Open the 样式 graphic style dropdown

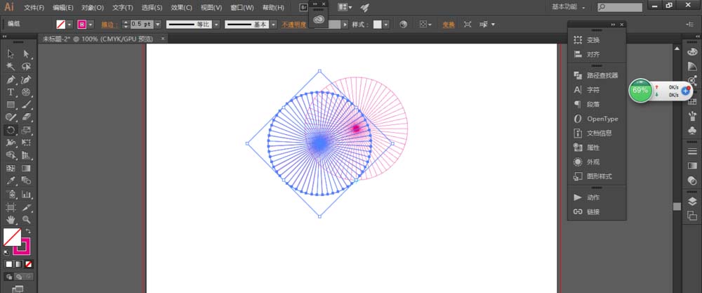click(x=386, y=25)
